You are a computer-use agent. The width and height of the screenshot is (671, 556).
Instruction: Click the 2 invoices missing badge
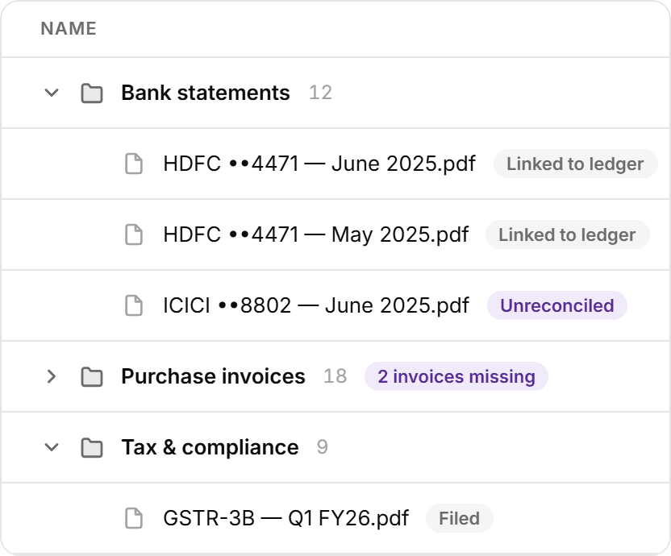pyautogui.click(x=456, y=376)
